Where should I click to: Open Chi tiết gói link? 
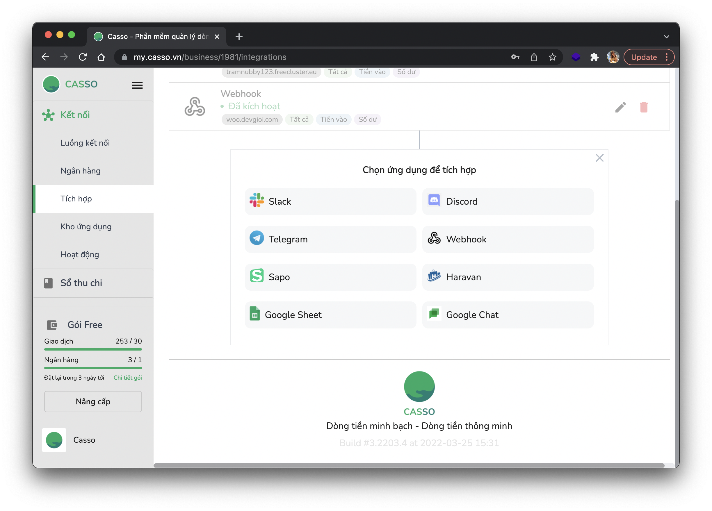pyautogui.click(x=127, y=378)
